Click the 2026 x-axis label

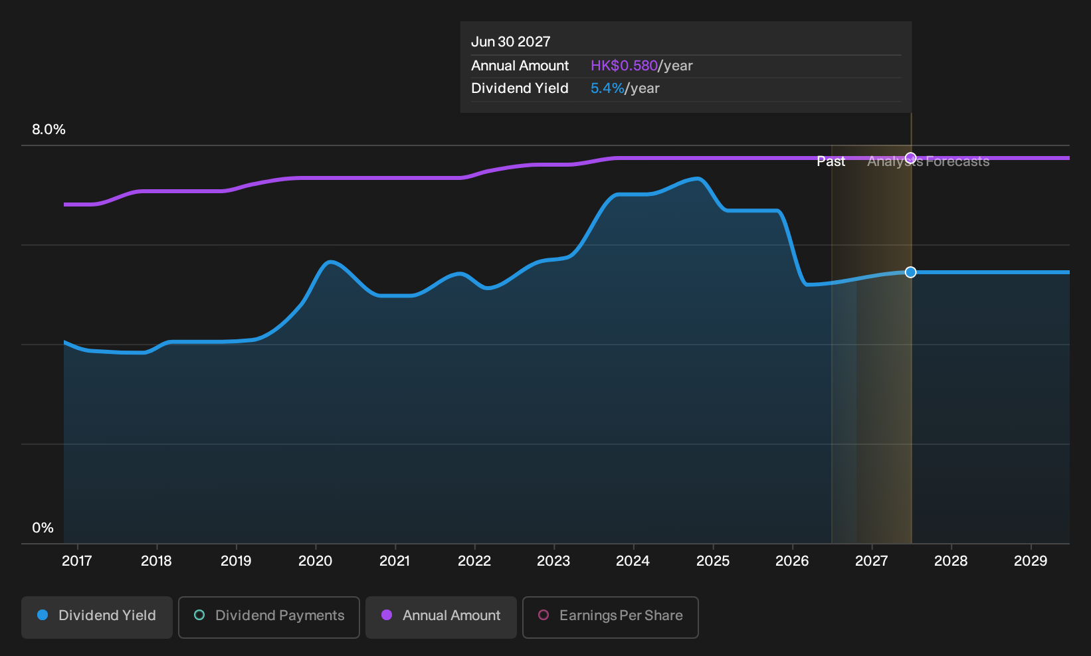pyautogui.click(x=792, y=561)
